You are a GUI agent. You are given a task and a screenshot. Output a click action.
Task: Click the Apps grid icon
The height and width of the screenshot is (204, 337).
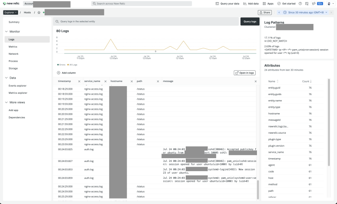click(x=264, y=3)
